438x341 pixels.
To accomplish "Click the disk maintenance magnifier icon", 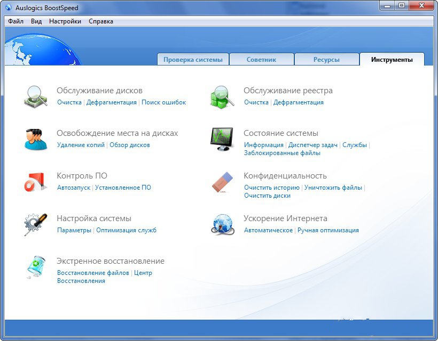I will (x=36, y=96).
